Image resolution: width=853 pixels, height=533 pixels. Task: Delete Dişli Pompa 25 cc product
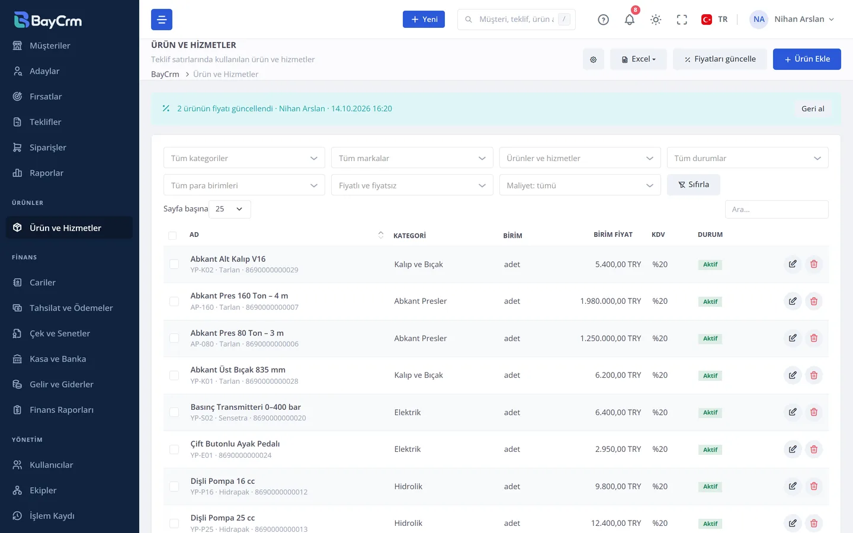coord(814,524)
